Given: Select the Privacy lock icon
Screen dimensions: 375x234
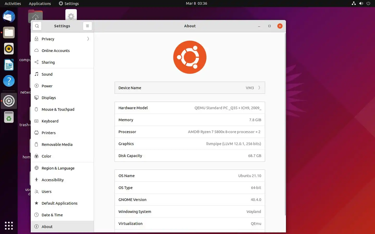Looking at the screenshot, I should [x=36, y=39].
